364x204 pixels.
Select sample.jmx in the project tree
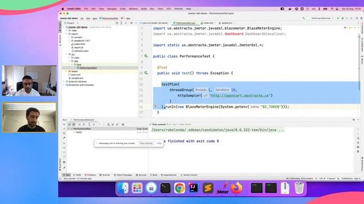pyautogui.click(x=76, y=78)
